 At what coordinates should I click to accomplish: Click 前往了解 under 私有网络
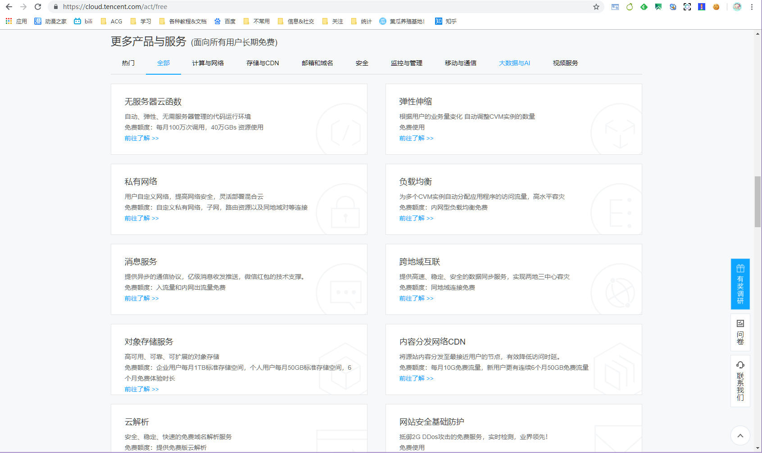coord(142,218)
